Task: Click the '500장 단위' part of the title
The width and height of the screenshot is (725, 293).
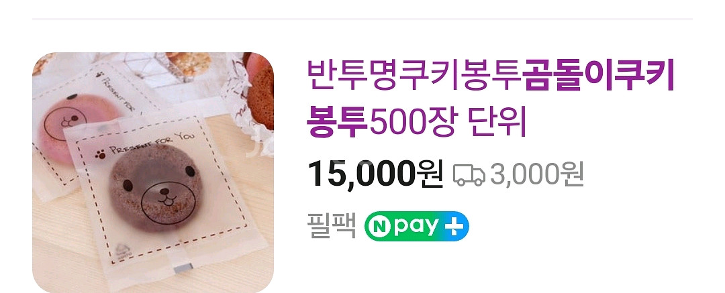Action: (x=448, y=123)
